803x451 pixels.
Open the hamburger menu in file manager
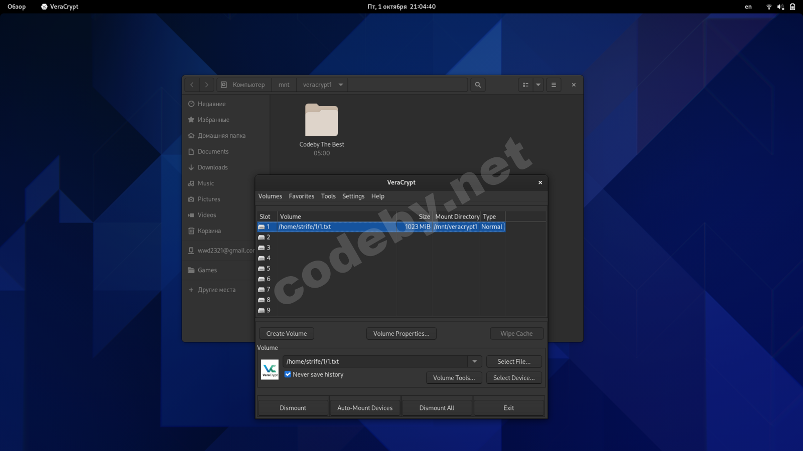[x=554, y=85]
